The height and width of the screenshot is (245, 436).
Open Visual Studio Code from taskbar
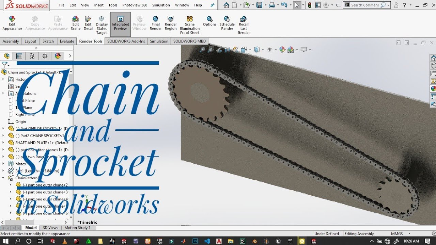pyautogui.click(x=207, y=241)
